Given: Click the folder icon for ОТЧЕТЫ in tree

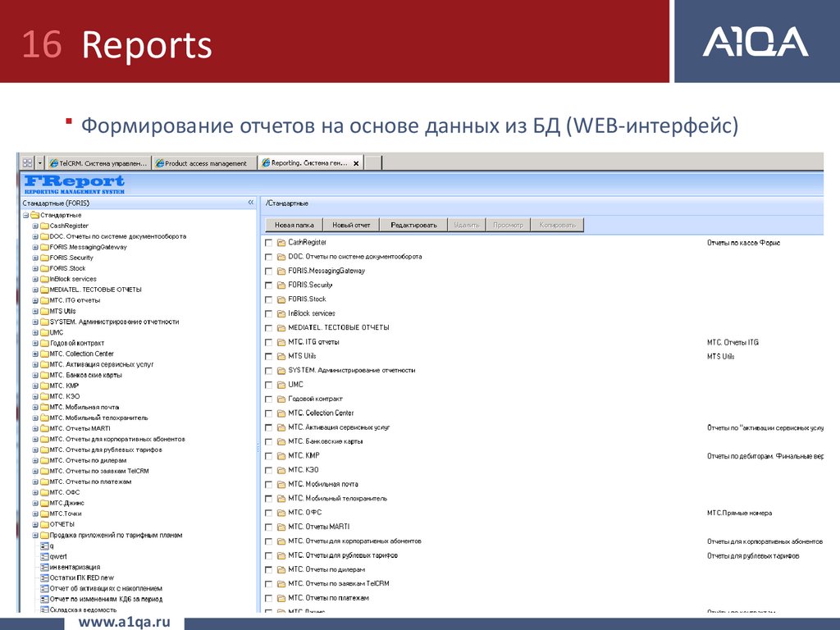Looking at the screenshot, I should point(44,524).
